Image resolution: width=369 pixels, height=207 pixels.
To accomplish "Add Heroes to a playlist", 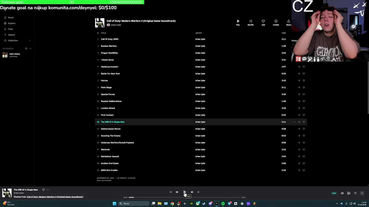I will click(x=299, y=80).
